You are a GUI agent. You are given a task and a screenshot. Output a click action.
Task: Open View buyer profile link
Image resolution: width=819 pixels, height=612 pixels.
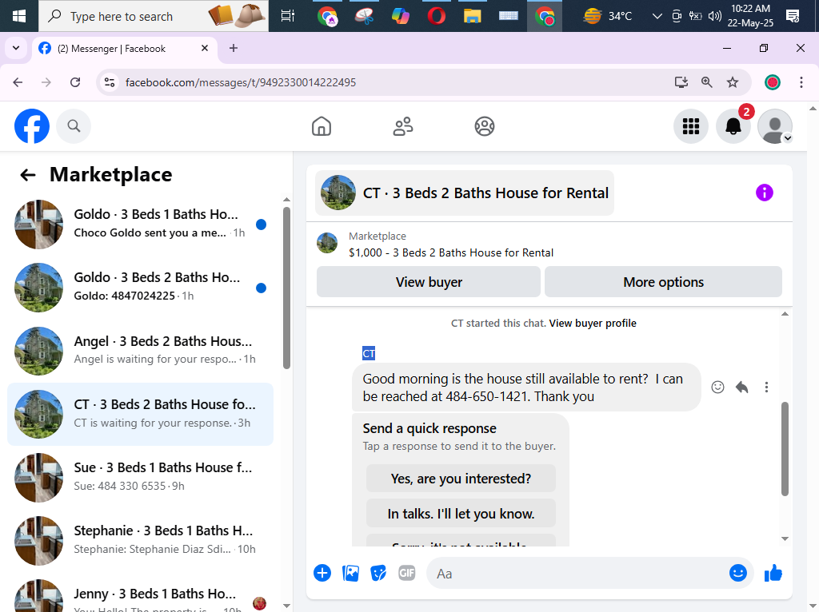click(593, 323)
